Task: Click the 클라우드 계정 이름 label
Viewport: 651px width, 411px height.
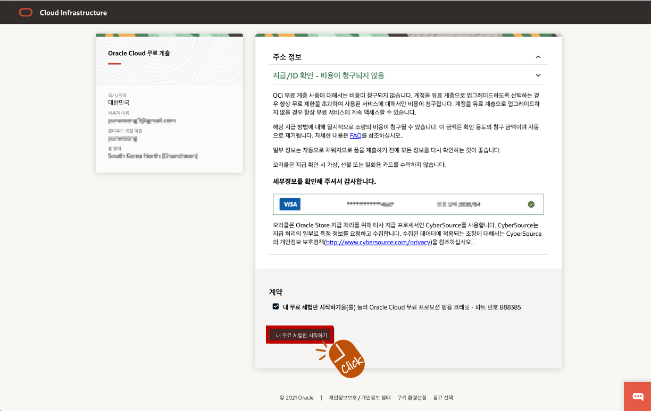Action: pos(125,131)
